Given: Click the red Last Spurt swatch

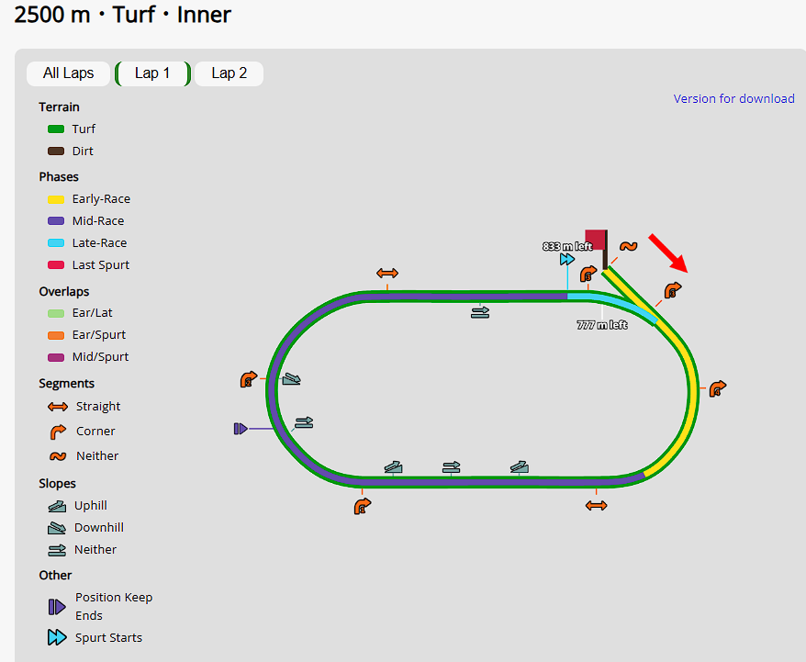Looking at the screenshot, I should click(x=56, y=265).
